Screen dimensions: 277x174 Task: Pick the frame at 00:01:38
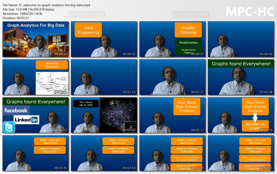241,77
